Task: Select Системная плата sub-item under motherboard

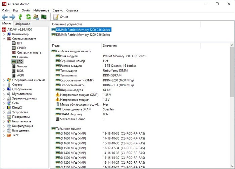Action: point(29,53)
